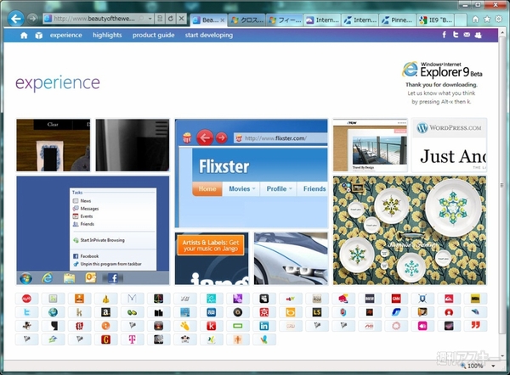Open the orange G site icon
510x375 pixels.
pyautogui.click(x=105, y=339)
